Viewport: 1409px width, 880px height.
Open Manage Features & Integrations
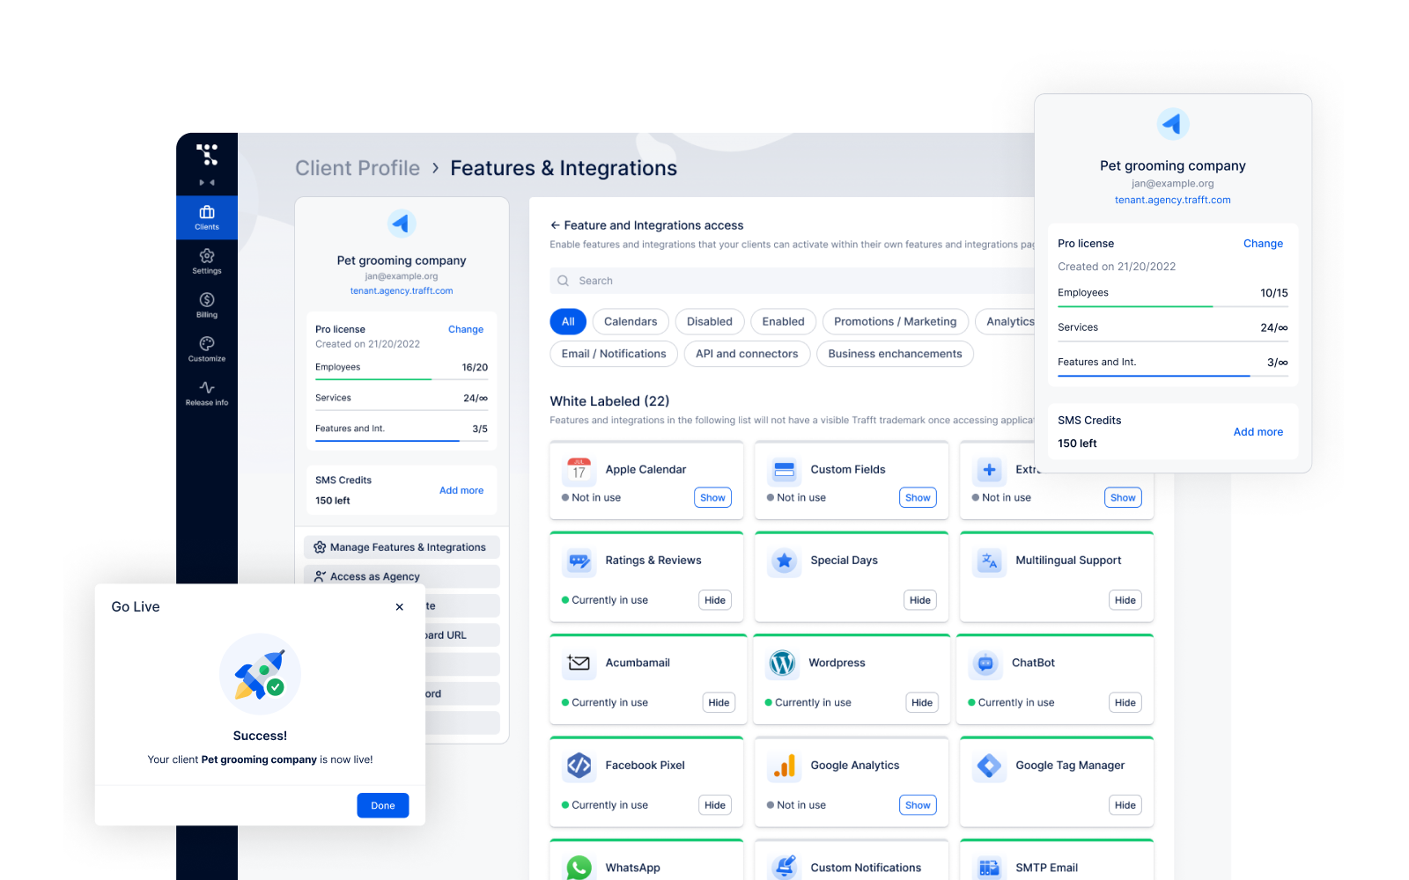point(402,547)
